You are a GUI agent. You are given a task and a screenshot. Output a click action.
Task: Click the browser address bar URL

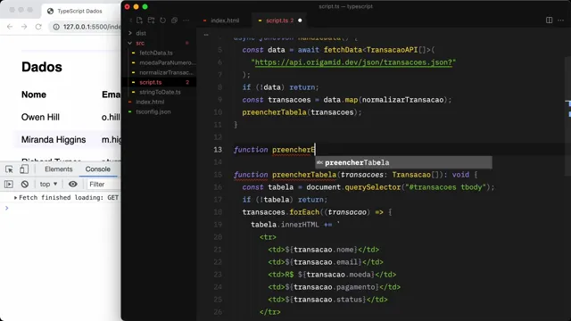[91, 27]
